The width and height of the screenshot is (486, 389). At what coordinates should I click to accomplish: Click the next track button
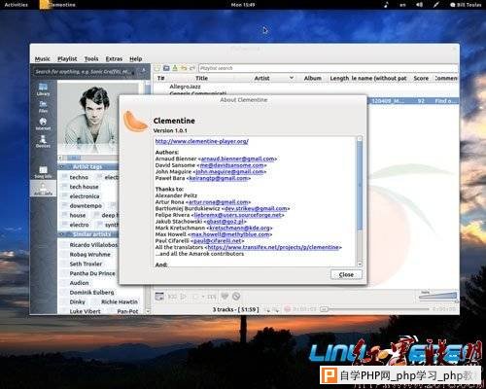point(212,297)
